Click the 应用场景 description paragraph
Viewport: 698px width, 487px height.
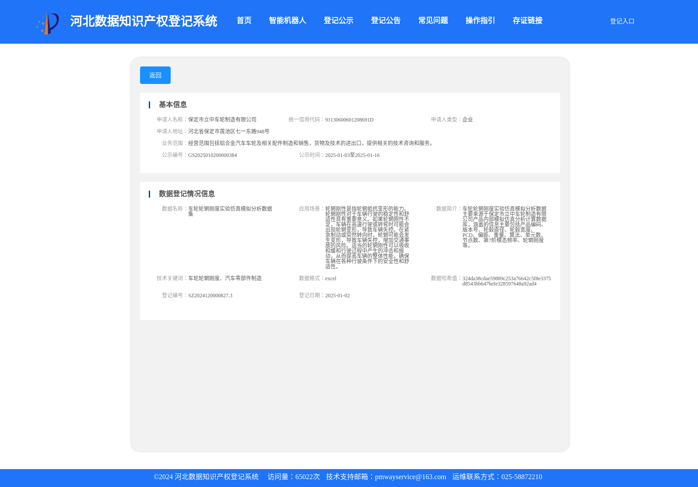tap(367, 237)
